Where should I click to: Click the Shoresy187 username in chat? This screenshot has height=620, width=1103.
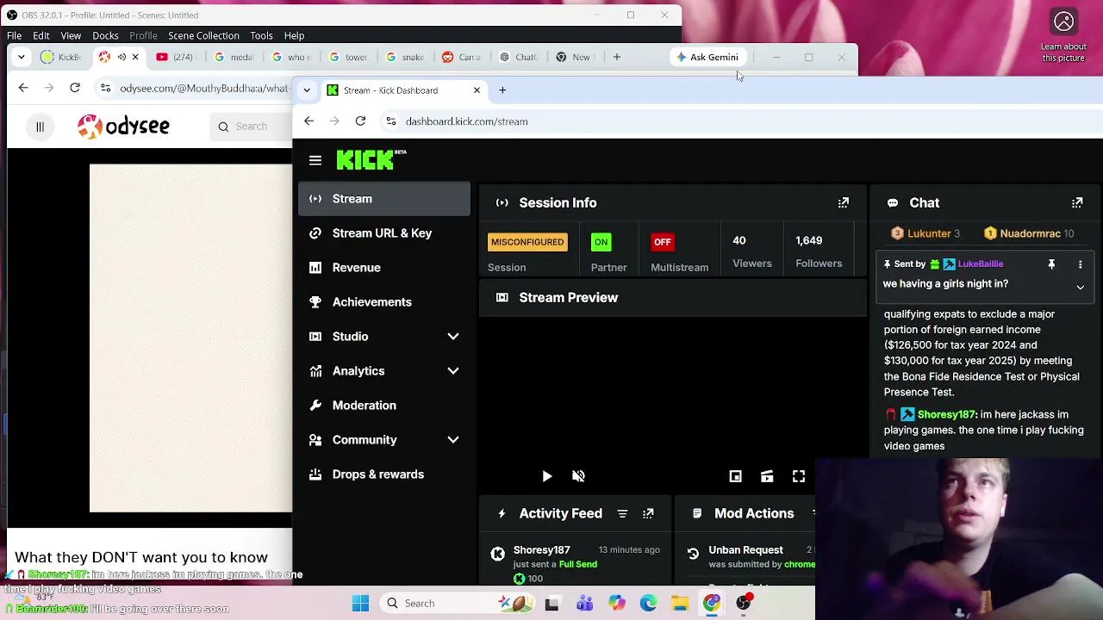[x=947, y=414]
